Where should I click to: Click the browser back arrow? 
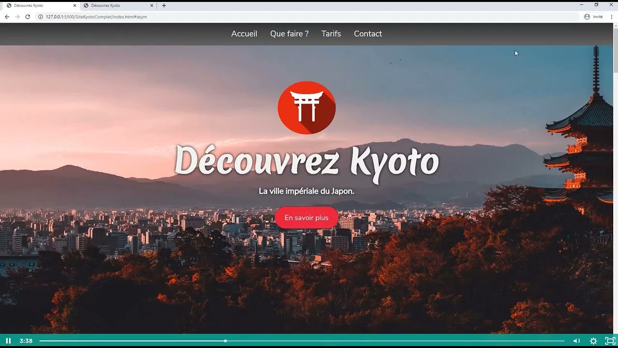click(x=7, y=16)
